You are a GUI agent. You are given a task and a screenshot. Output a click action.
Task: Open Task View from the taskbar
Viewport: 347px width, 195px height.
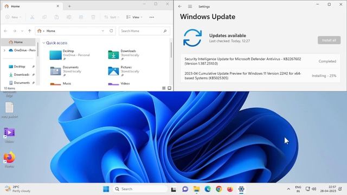(x=173, y=189)
